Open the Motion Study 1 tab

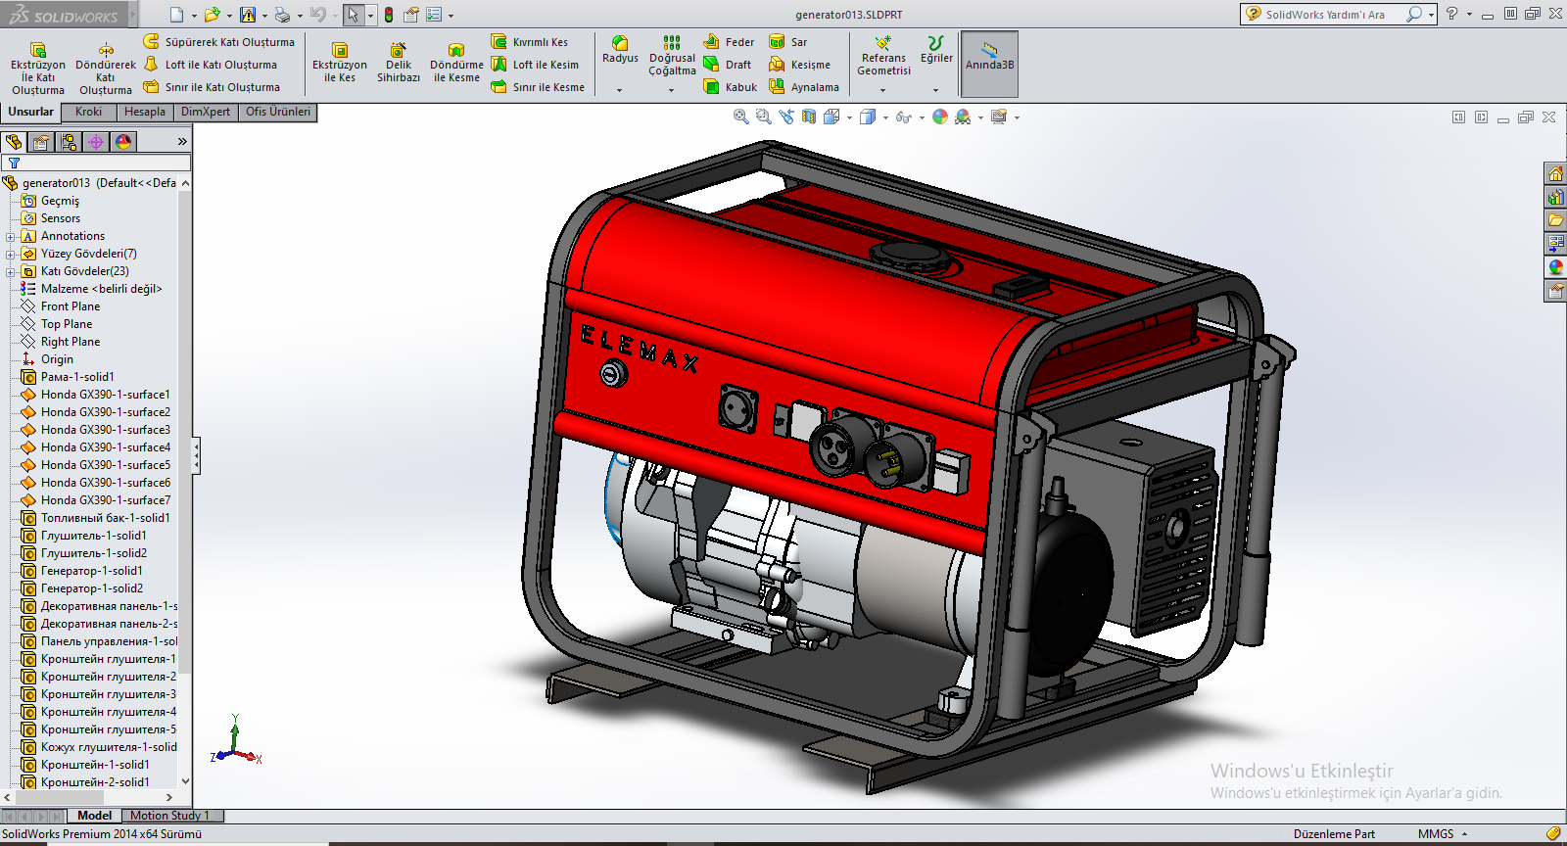click(x=169, y=816)
